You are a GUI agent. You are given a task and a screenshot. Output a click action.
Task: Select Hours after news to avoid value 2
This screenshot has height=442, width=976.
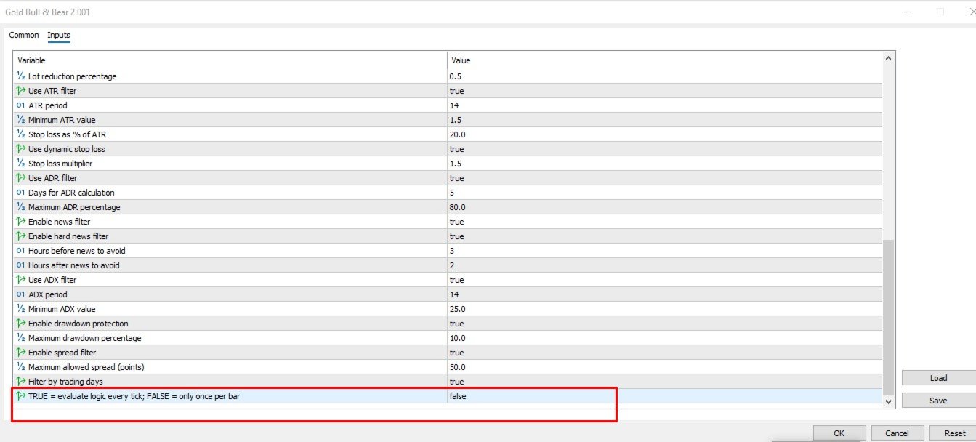pyautogui.click(x=664, y=265)
